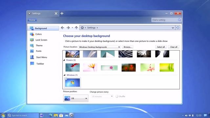
Task: Go forward with the right arrow
Action: [68, 28]
